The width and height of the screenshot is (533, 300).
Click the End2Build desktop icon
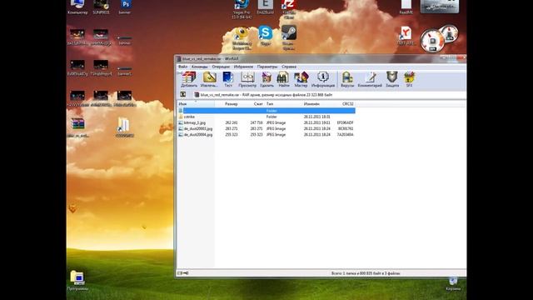[x=265, y=7]
